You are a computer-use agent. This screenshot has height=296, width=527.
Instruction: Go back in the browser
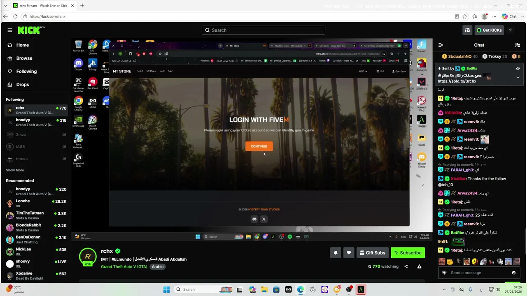(5, 16)
